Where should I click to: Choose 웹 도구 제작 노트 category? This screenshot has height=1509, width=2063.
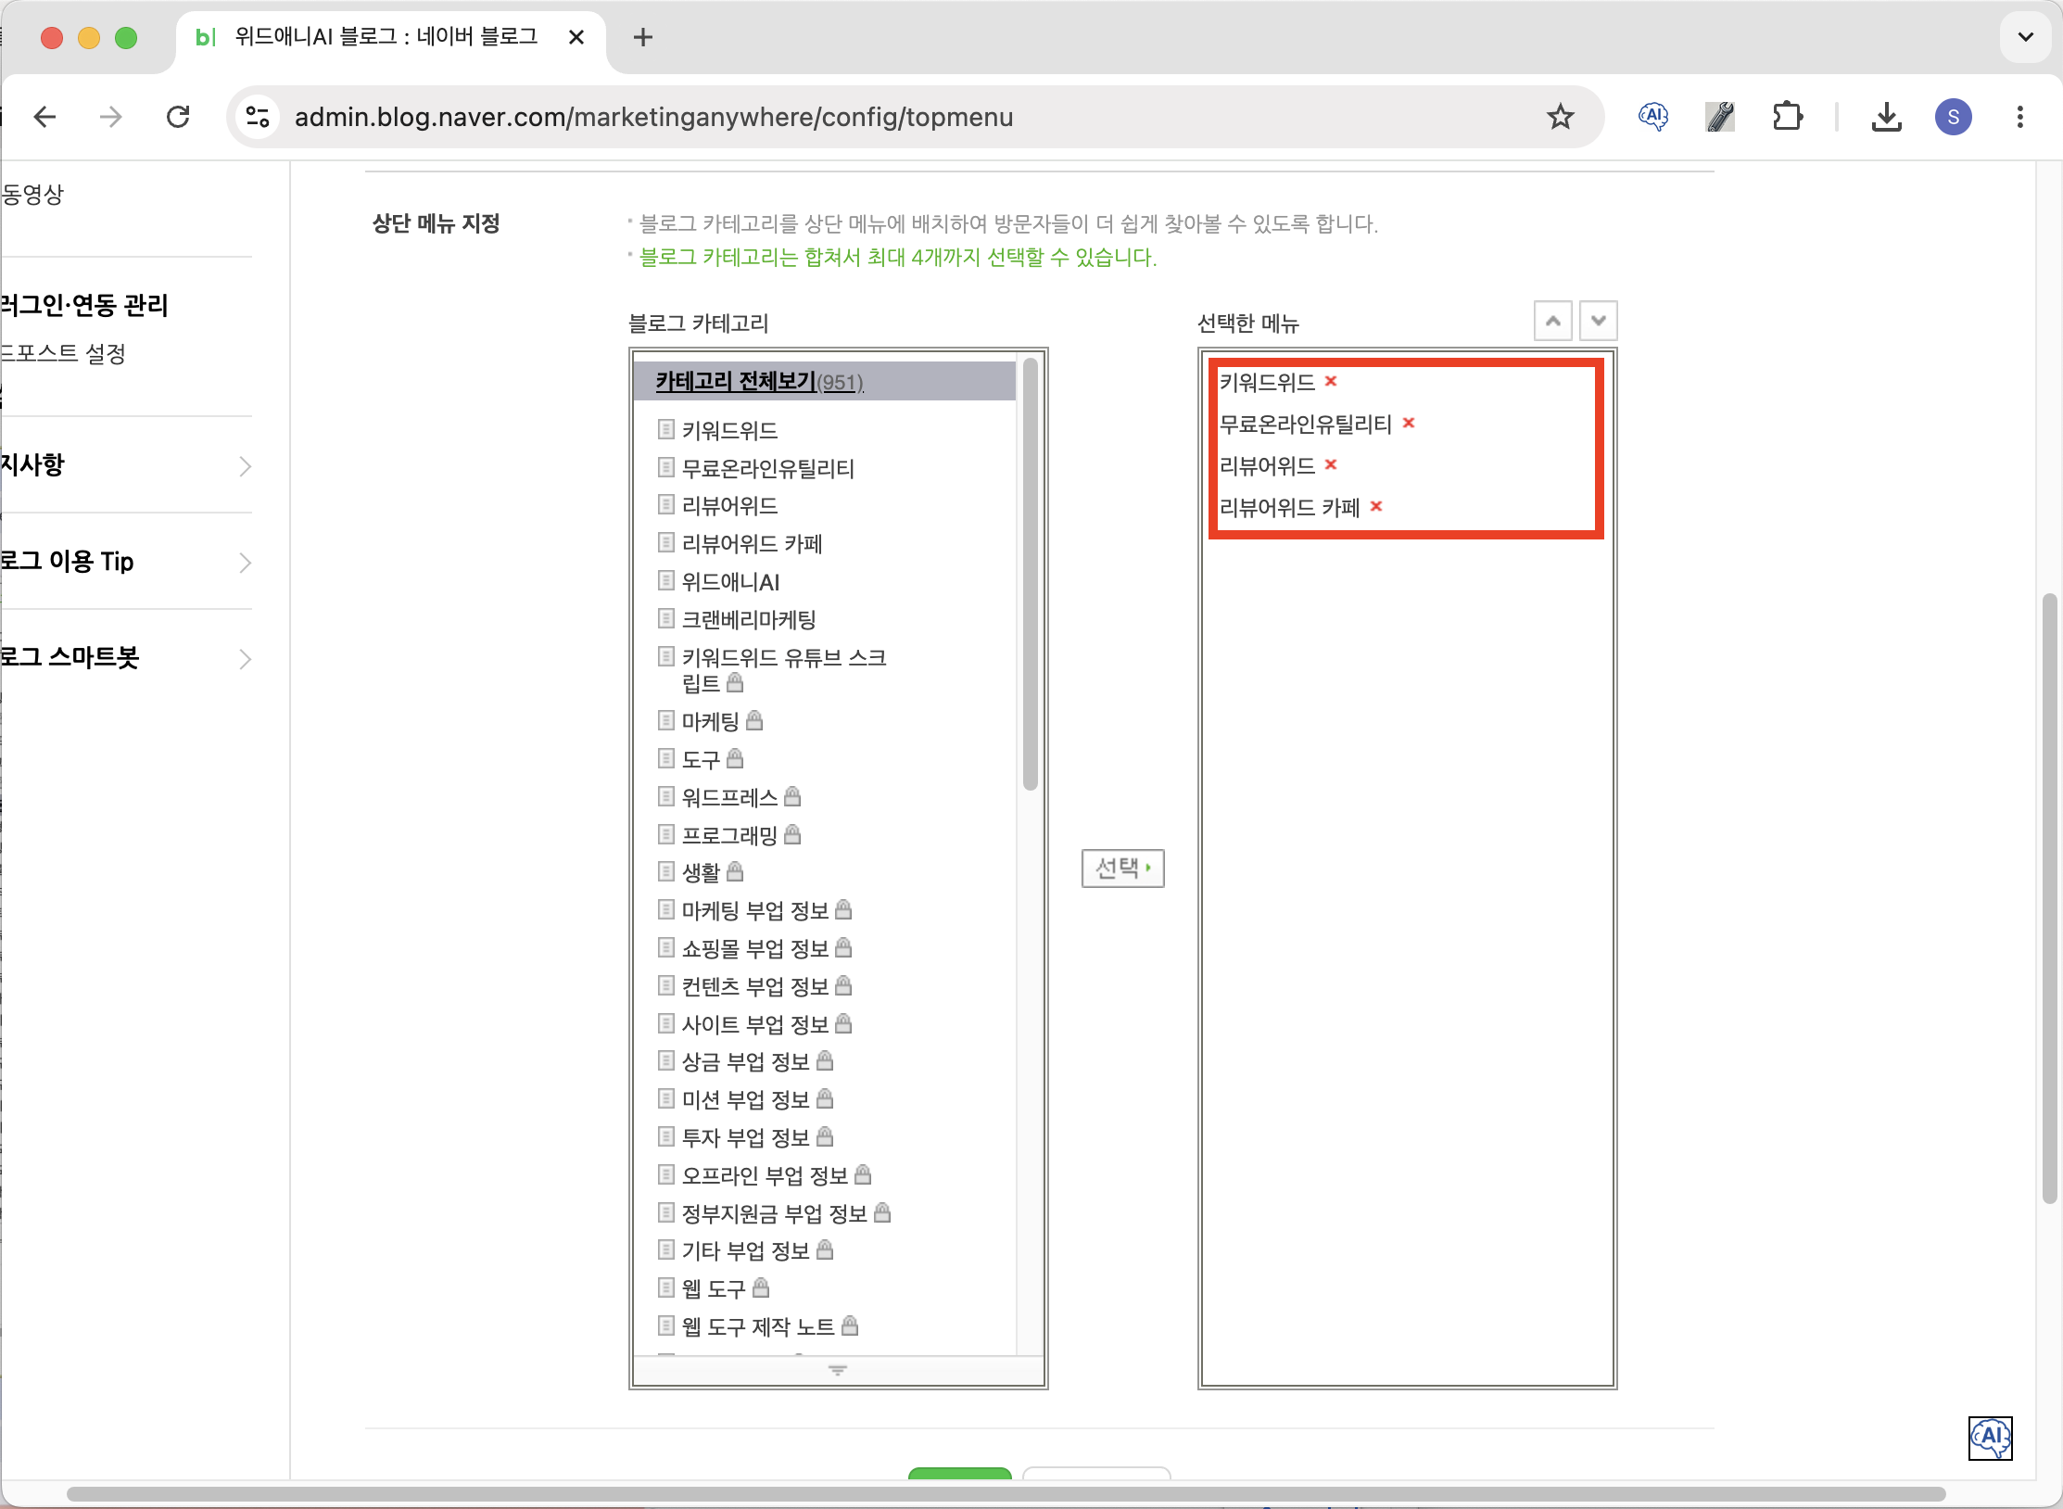(x=758, y=1326)
